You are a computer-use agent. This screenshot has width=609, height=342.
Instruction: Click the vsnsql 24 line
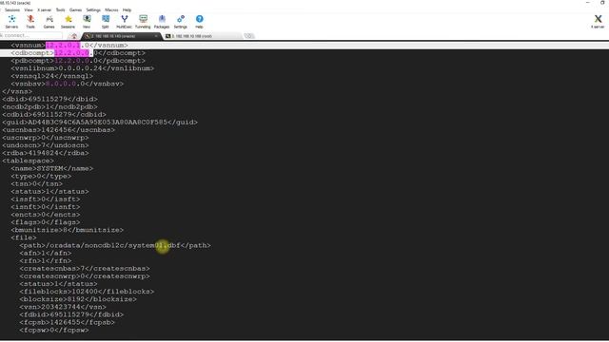pos(52,76)
